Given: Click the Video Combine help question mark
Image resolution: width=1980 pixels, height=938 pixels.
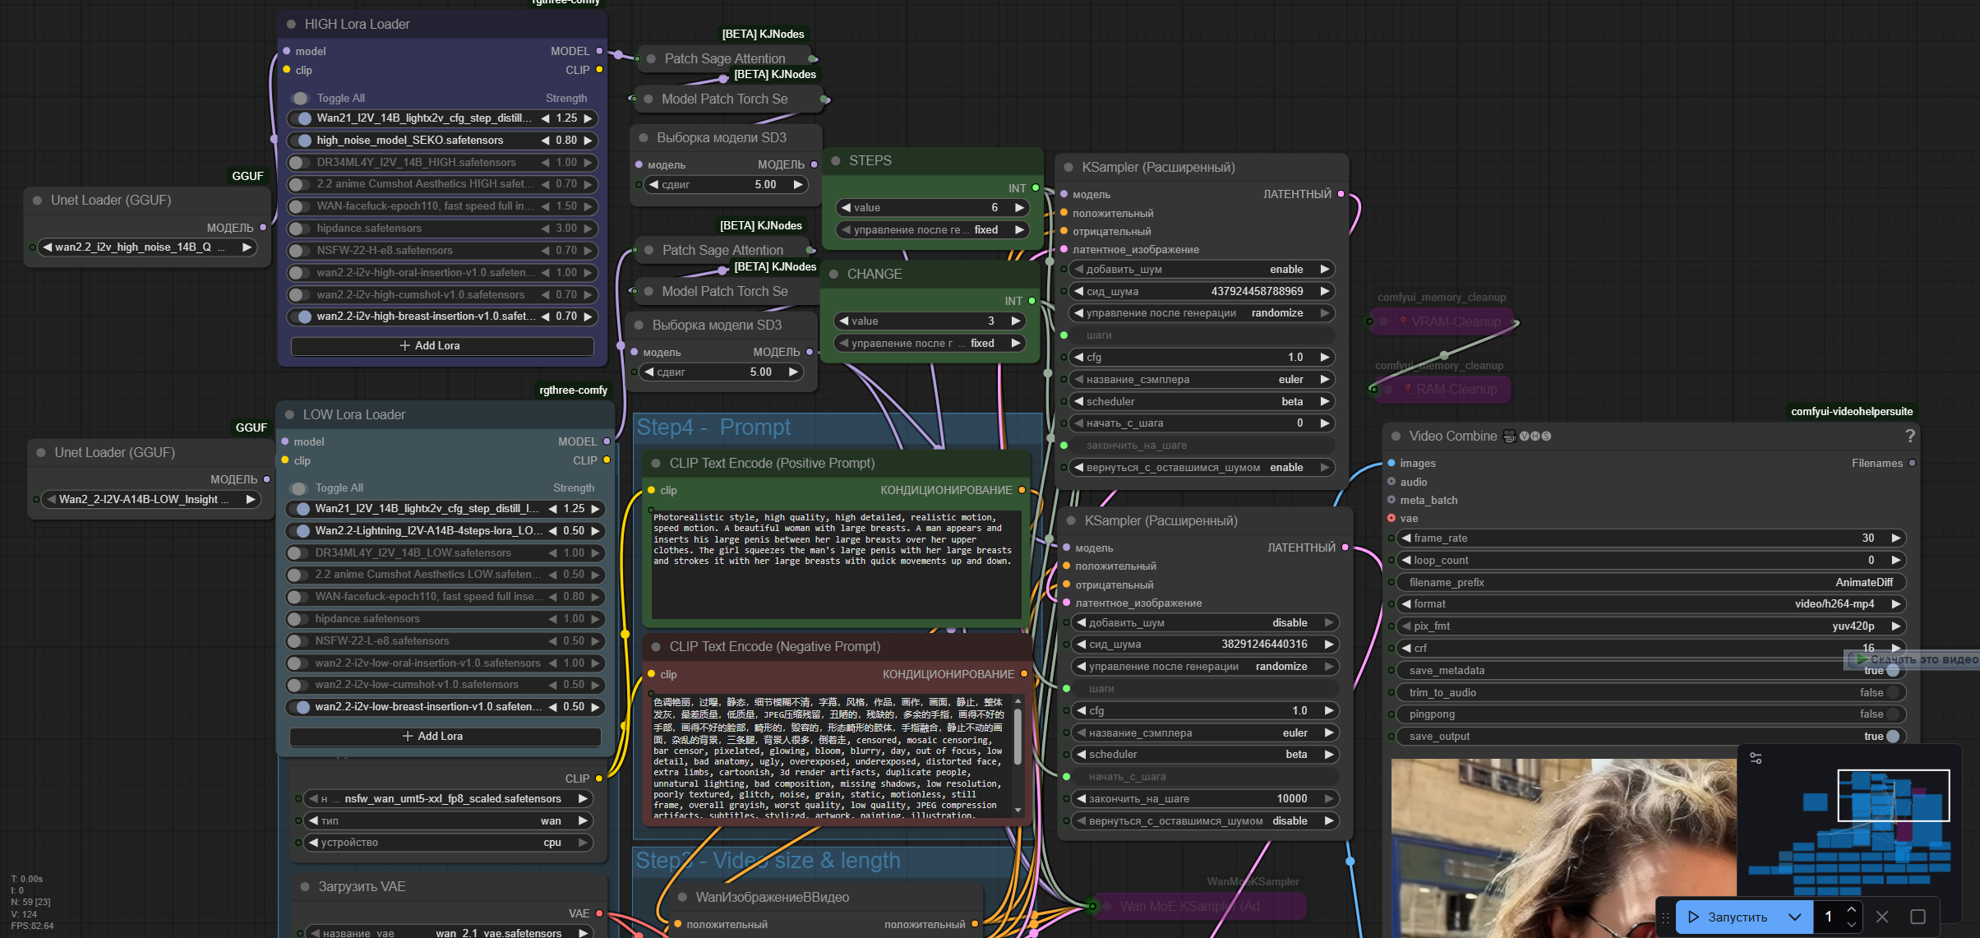Looking at the screenshot, I should [x=1909, y=436].
